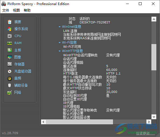Click the RAM memory stick icon
This screenshot has width=160, height=137.
(x=10, y=43)
